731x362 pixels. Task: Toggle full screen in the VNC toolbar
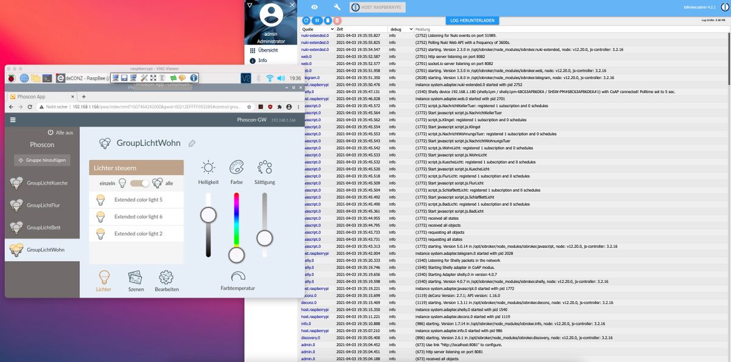[x=153, y=78]
